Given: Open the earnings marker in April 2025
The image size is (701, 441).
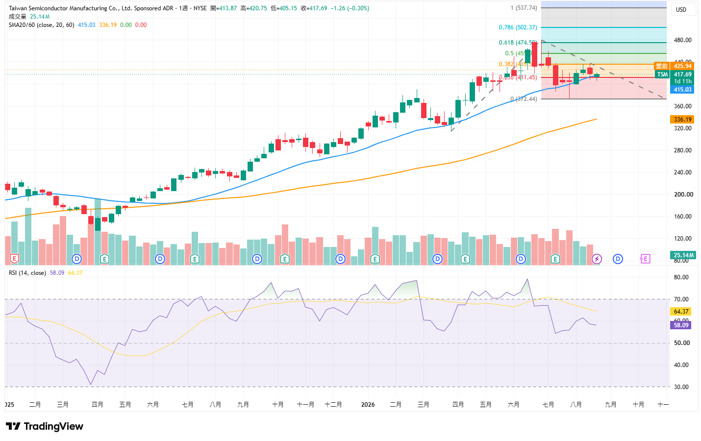Looking at the screenshot, I should (104, 258).
